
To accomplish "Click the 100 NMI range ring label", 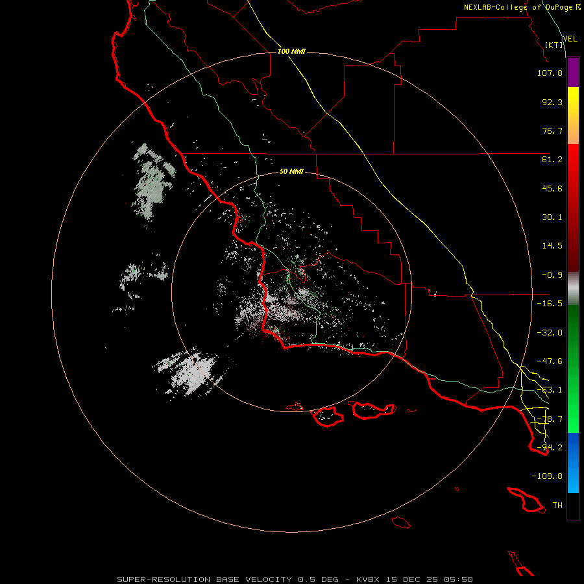I will pyautogui.click(x=291, y=51).
